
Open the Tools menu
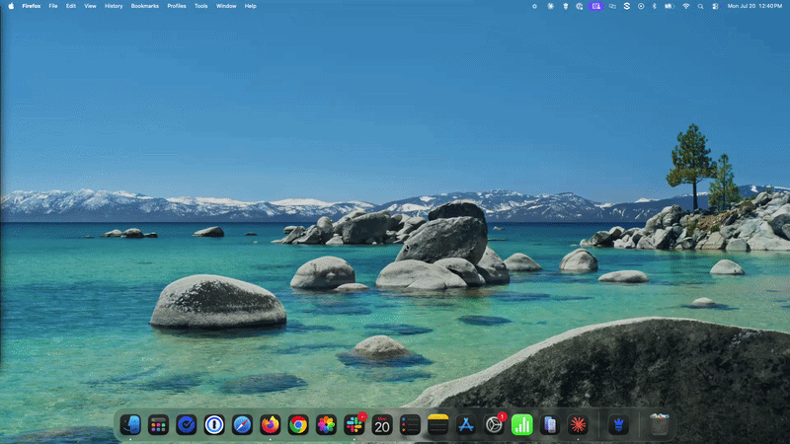tap(201, 6)
